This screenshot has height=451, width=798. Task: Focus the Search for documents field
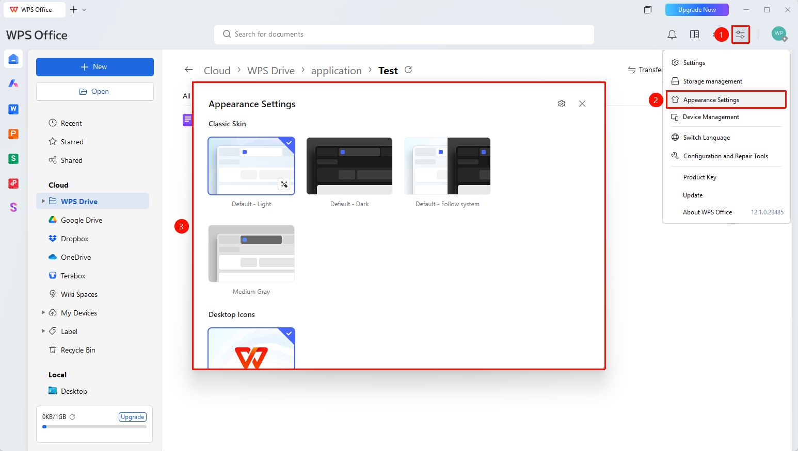pos(404,35)
